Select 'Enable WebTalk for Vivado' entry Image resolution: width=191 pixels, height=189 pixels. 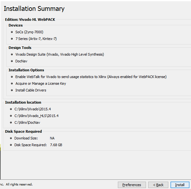click(x=91, y=77)
